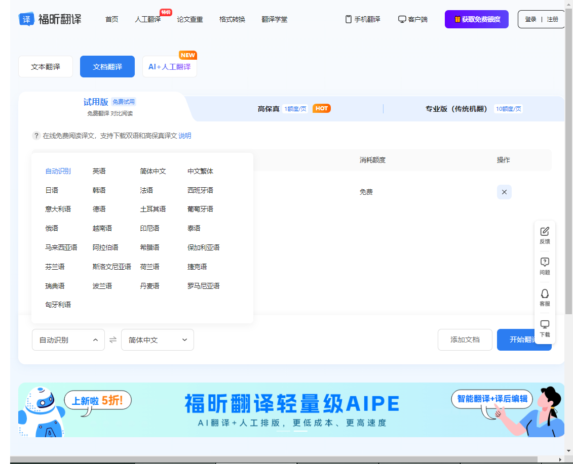Choose 印尼语 from the language list
Screen dimensions: 573x464
pos(150,229)
